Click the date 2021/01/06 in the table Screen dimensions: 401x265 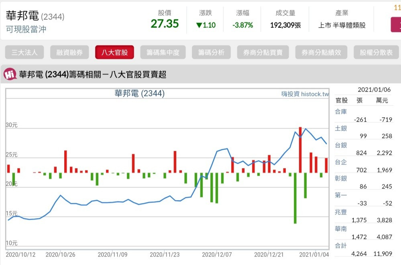(x=374, y=90)
